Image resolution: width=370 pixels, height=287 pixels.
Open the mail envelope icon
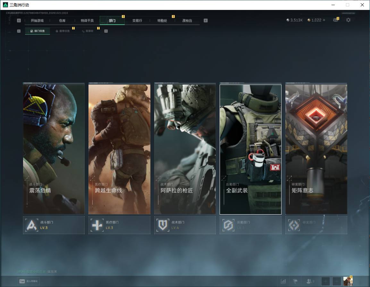point(335,20)
